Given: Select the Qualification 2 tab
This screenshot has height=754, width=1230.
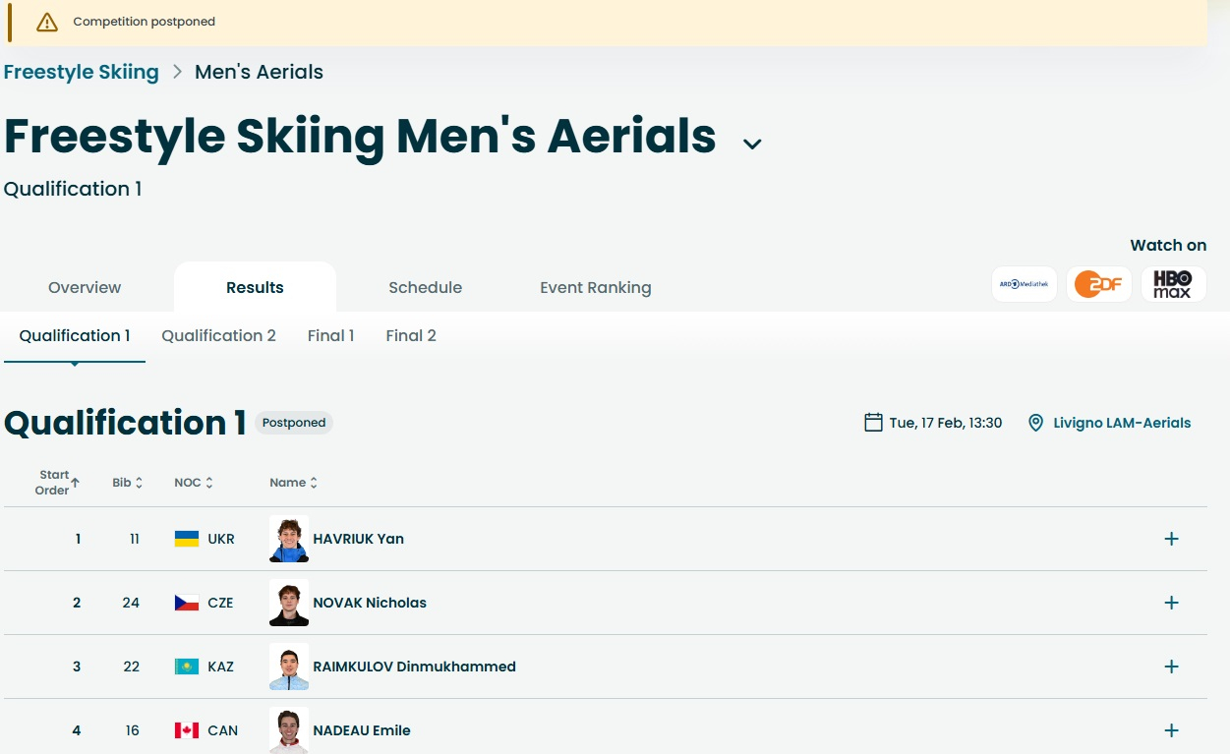Looking at the screenshot, I should (x=218, y=336).
